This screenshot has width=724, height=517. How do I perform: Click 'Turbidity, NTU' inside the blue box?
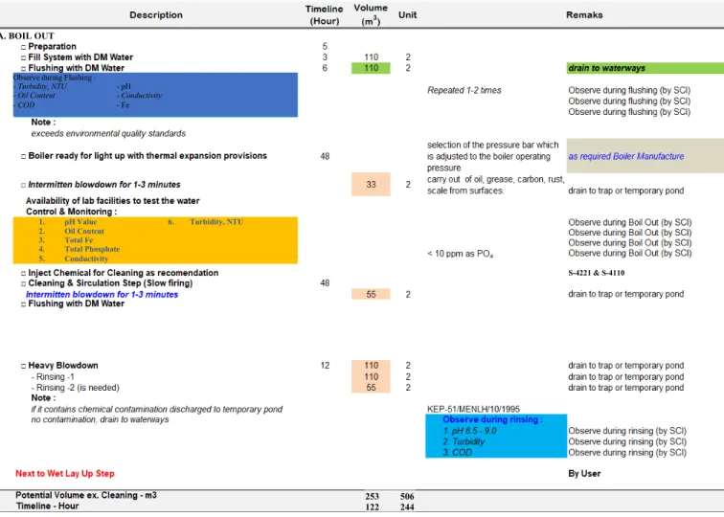(x=42, y=86)
